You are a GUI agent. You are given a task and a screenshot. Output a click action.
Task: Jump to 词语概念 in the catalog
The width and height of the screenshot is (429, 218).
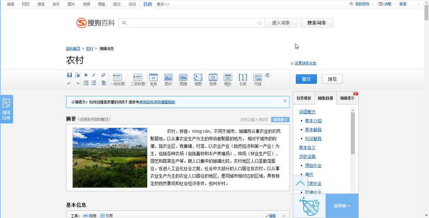point(307,112)
